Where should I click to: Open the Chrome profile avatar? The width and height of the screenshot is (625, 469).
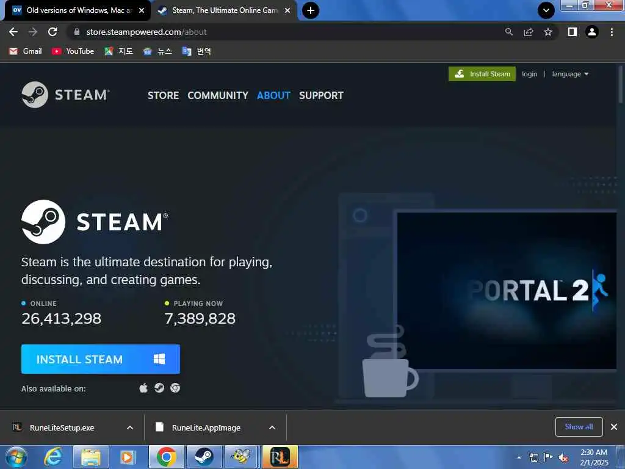[x=592, y=32]
